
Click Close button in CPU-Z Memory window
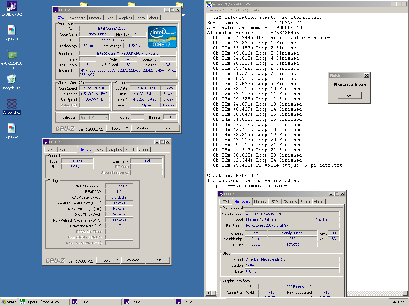[x=158, y=260]
